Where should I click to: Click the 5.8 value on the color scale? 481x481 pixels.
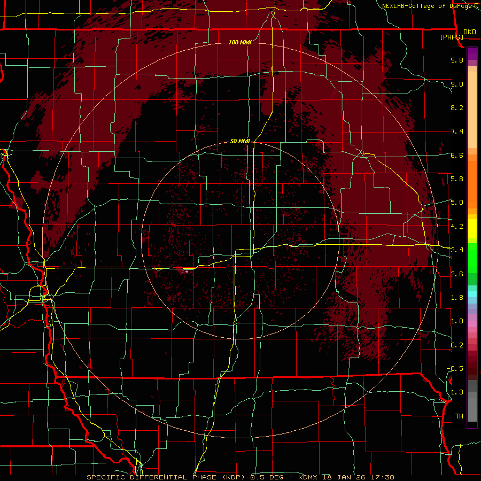[457, 179]
